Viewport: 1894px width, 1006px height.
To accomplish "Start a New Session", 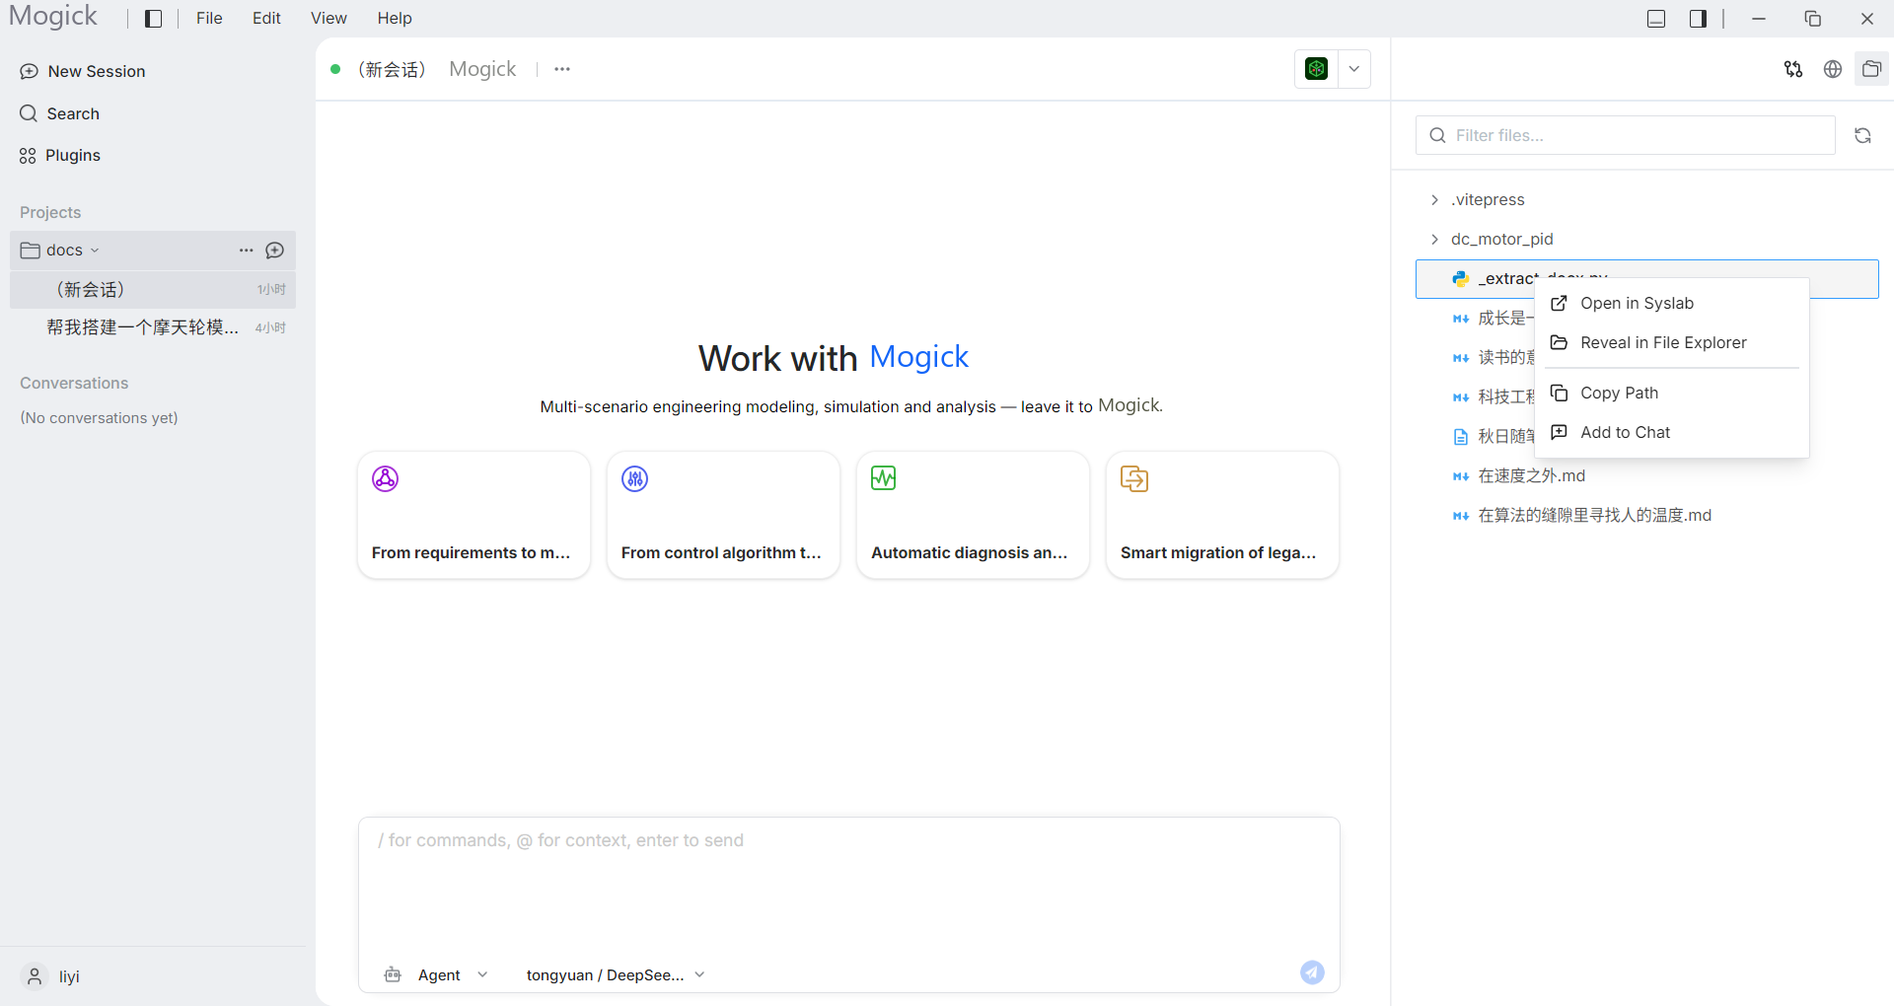I will (83, 71).
